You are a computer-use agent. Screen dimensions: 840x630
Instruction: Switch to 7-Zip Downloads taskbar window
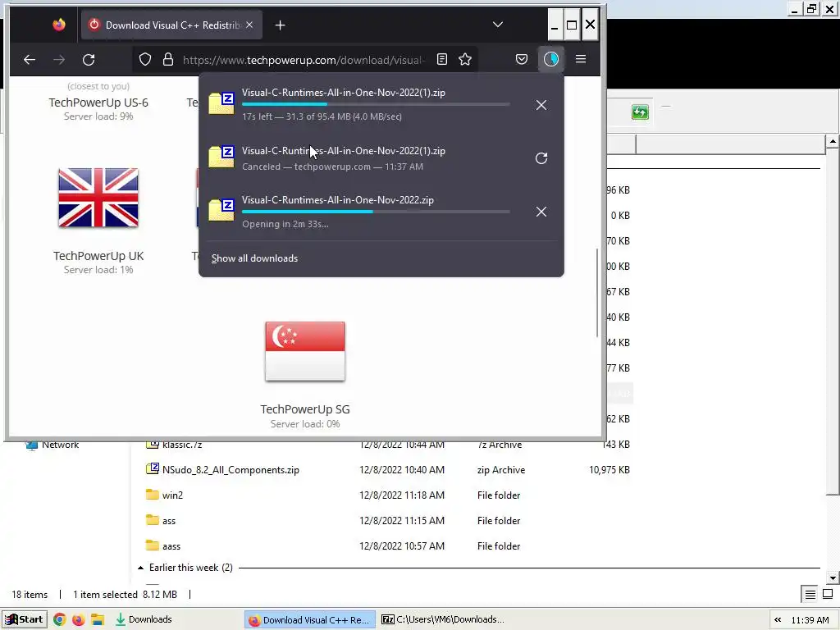click(x=442, y=619)
